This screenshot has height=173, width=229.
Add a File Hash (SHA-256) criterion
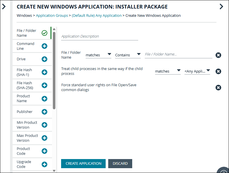coord(45,85)
